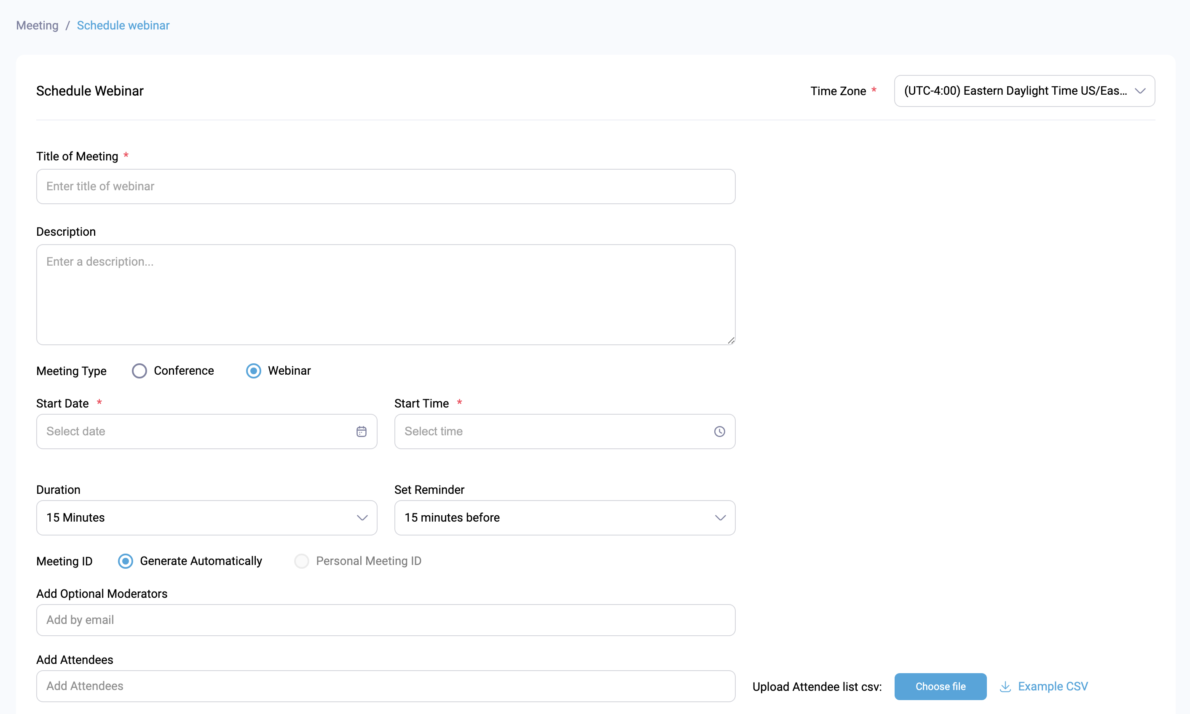Click the Schedule webinar breadcrumb link
This screenshot has width=1190, height=714.
click(123, 26)
